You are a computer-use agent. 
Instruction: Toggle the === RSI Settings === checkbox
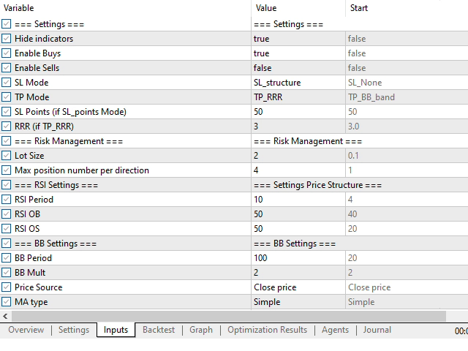pyautogui.click(x=7, y=185)
